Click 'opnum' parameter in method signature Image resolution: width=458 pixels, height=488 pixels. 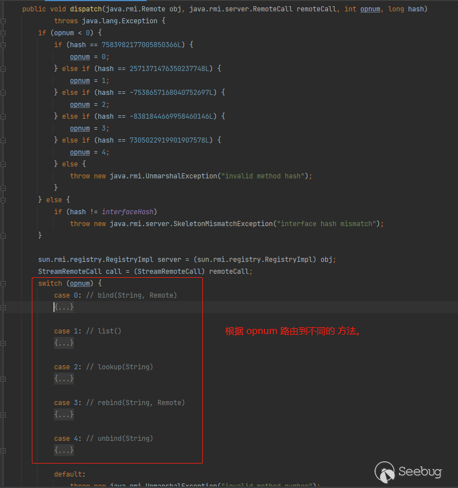point(370,9)
